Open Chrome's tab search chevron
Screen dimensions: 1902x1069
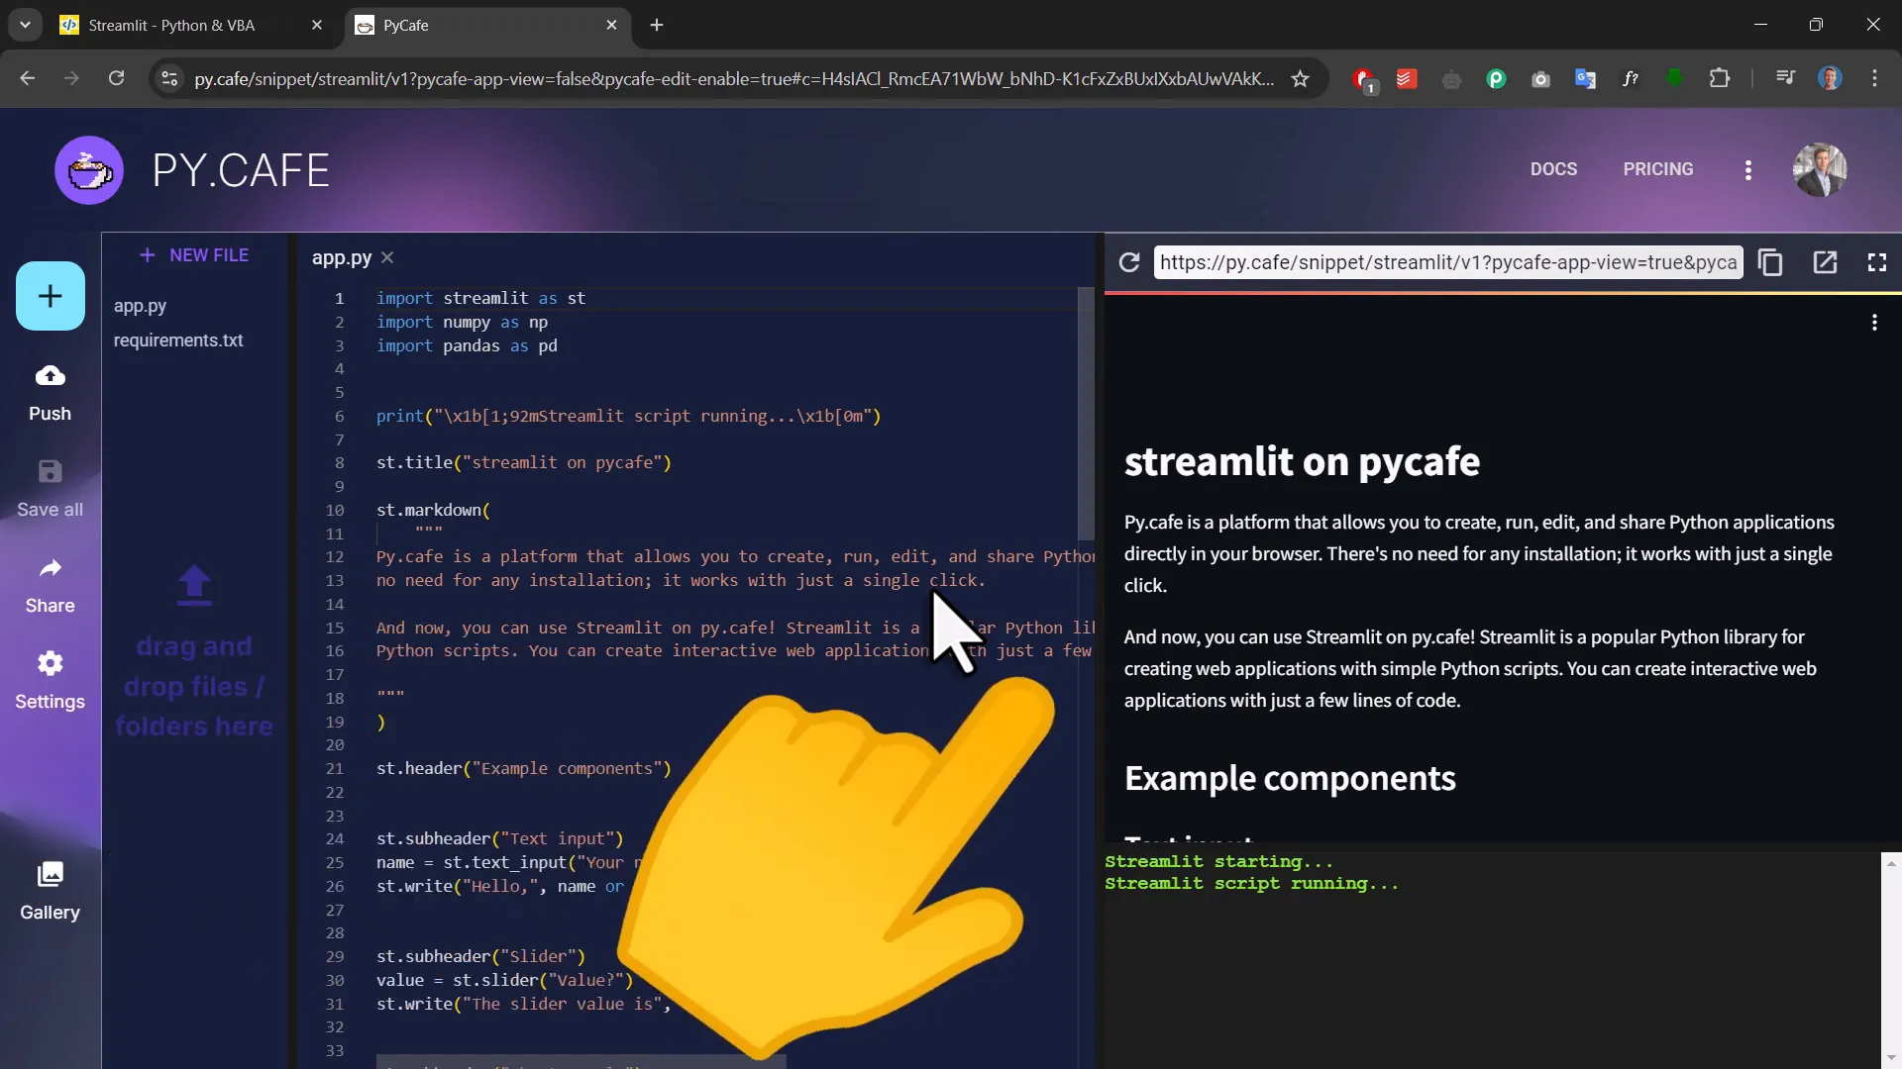(25, 25)
